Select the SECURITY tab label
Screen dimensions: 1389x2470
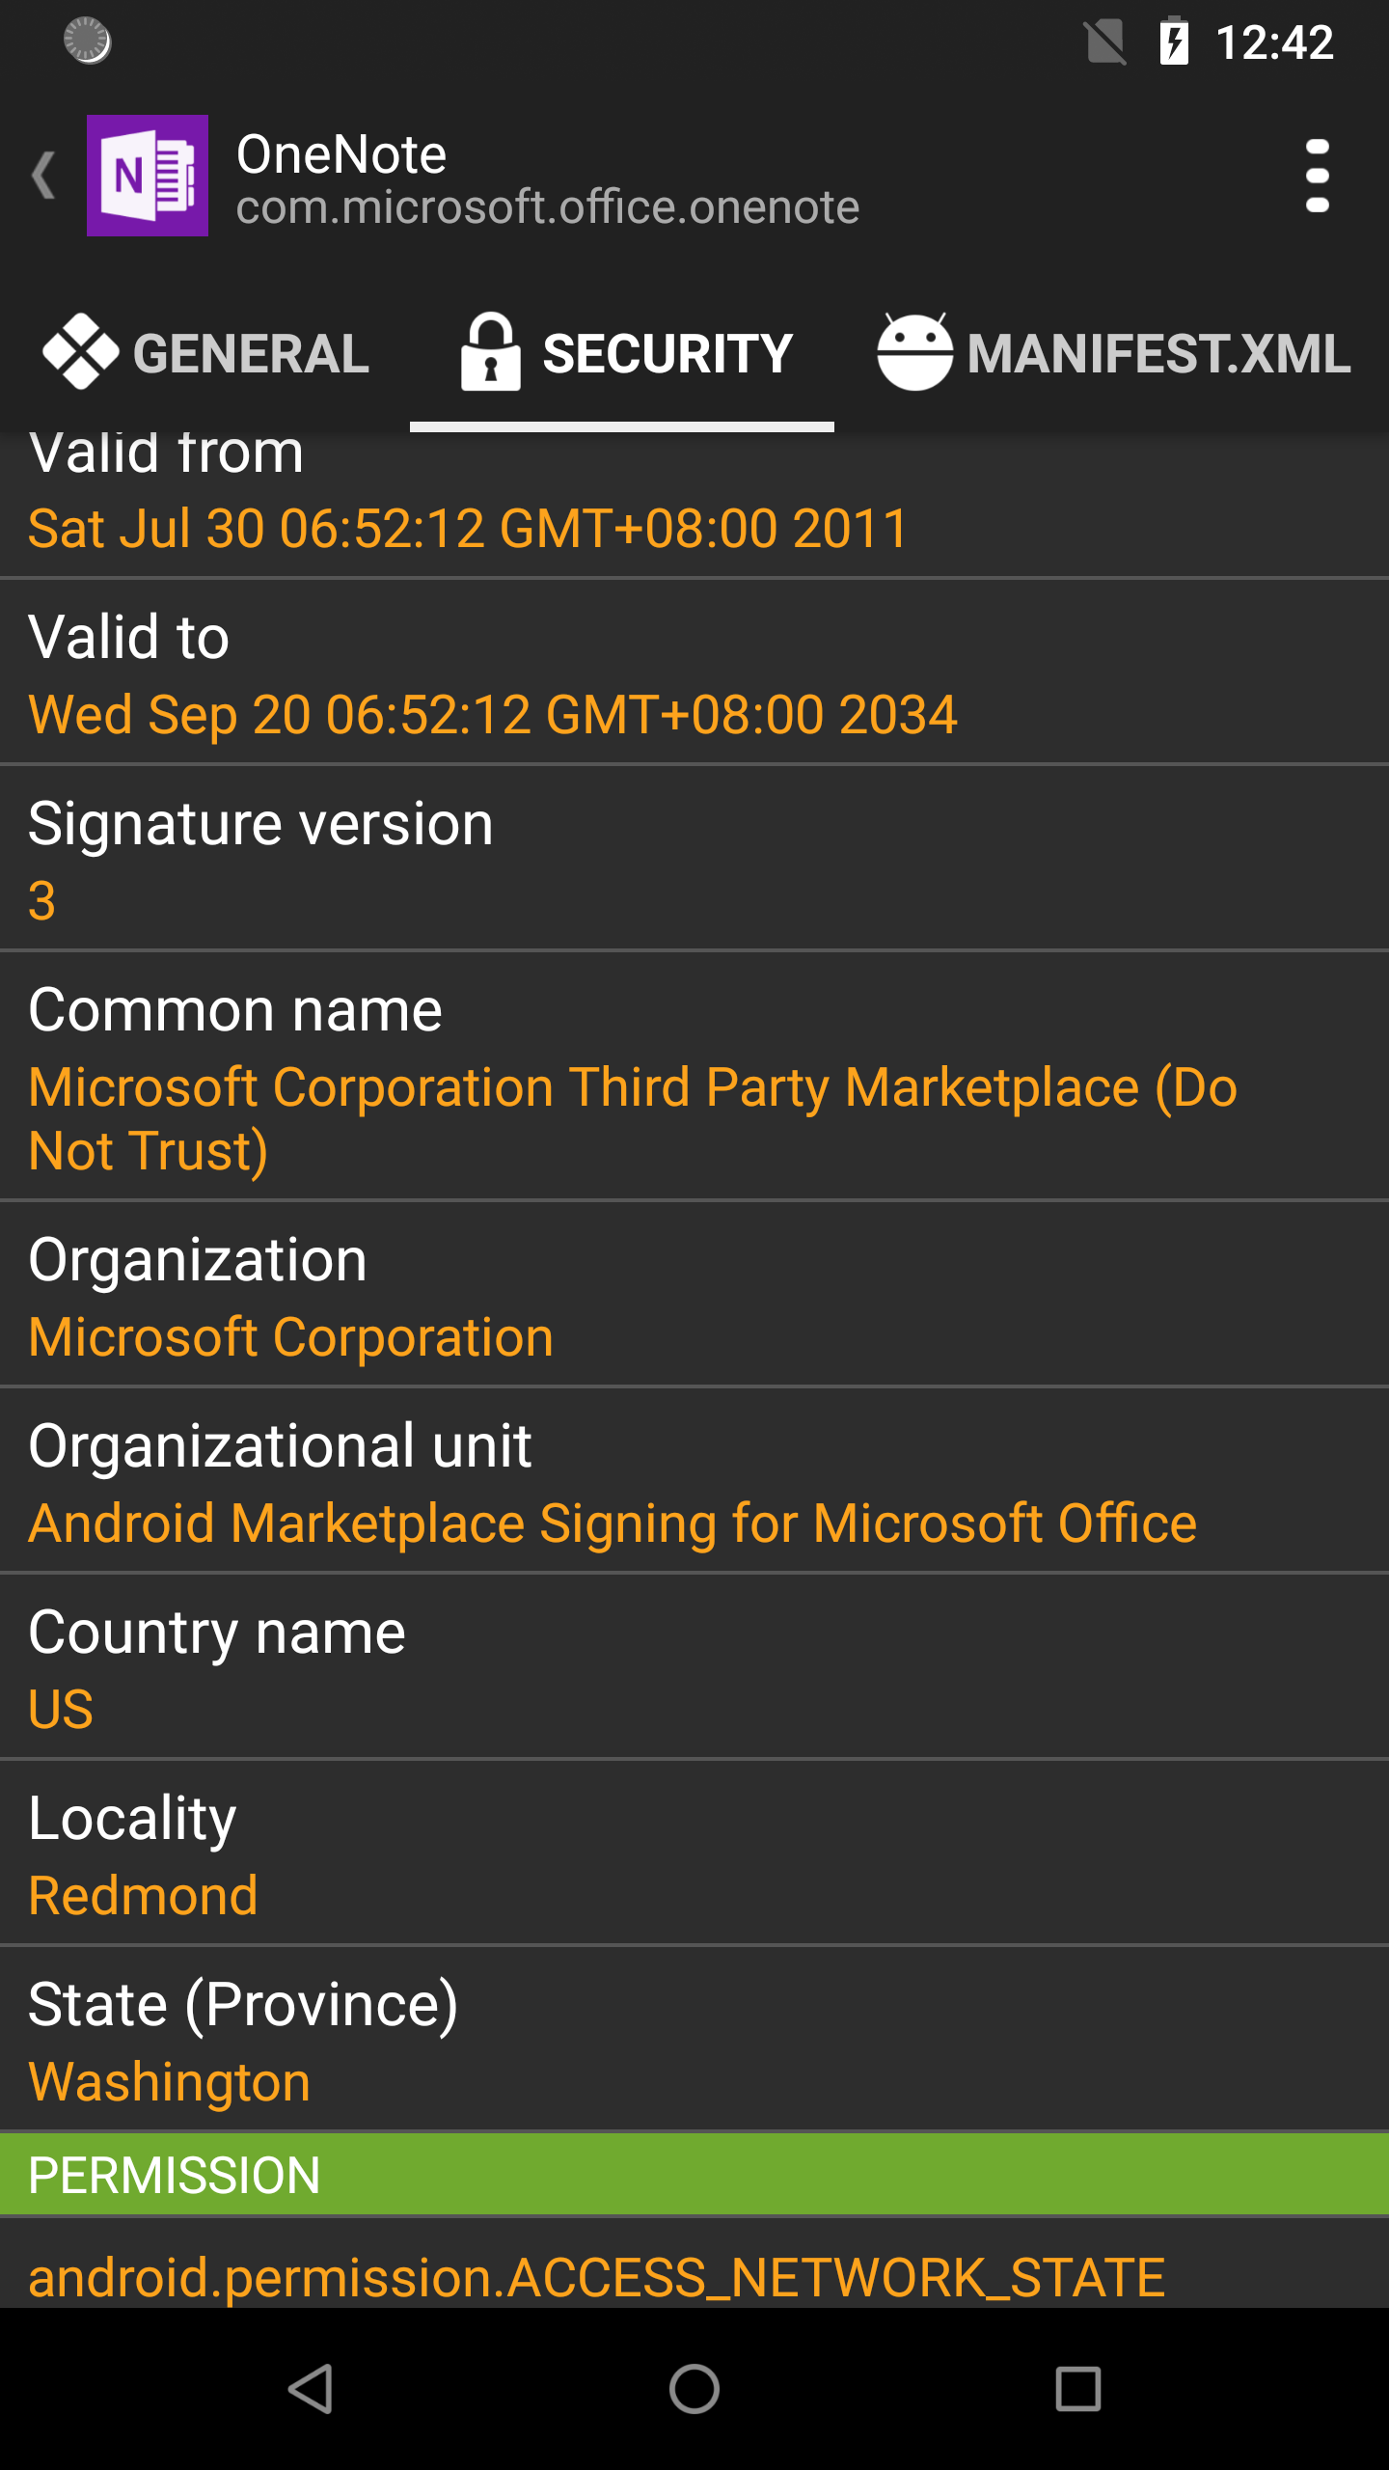tap(667, 354)
